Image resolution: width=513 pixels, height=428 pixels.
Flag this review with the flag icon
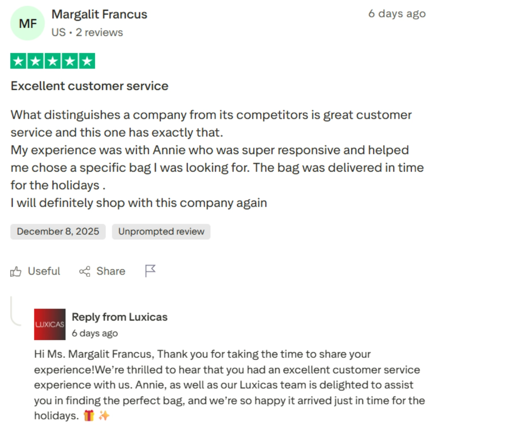150,271
